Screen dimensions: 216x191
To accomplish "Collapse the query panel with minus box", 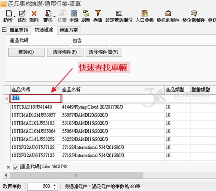I will click(4, 30).
